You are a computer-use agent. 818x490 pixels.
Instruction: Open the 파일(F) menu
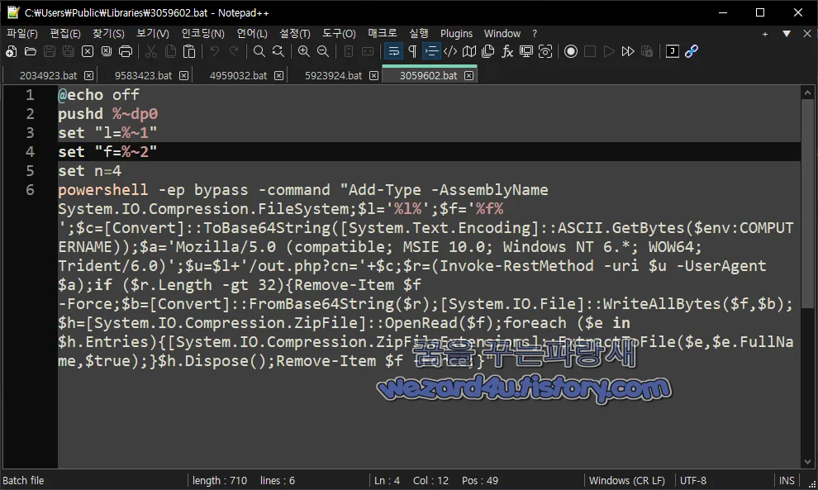point(22,33)
